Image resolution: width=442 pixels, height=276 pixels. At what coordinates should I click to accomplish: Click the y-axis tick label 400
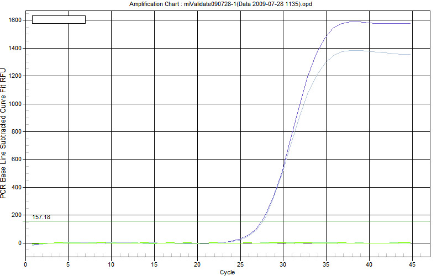(x=17, y=187)
